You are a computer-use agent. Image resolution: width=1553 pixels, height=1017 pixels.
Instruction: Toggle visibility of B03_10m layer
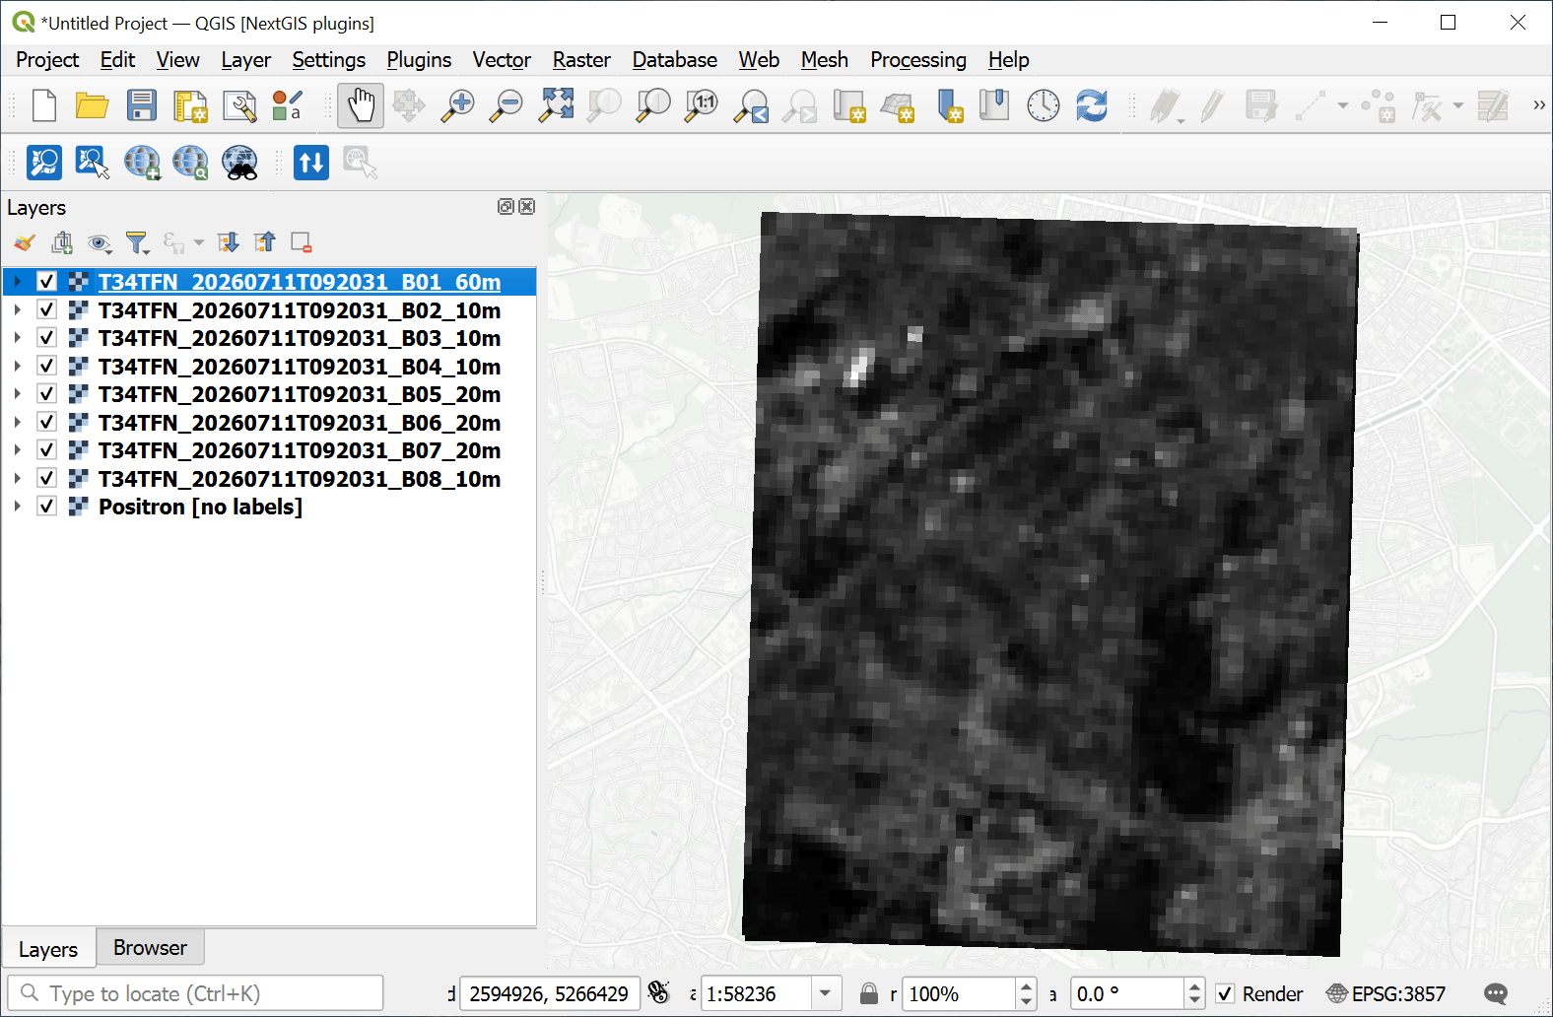point(46,337)
